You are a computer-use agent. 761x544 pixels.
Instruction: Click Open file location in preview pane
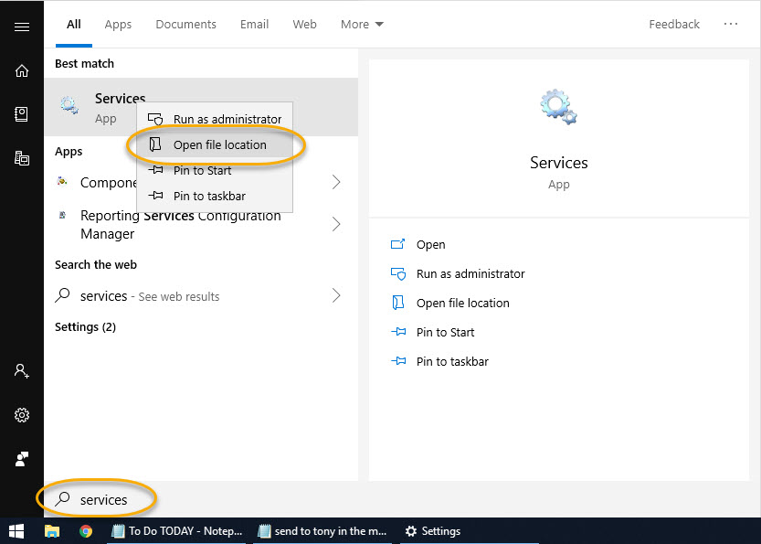(449, 303)
